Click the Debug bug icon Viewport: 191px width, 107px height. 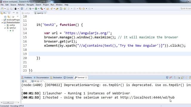pos(30,9)
